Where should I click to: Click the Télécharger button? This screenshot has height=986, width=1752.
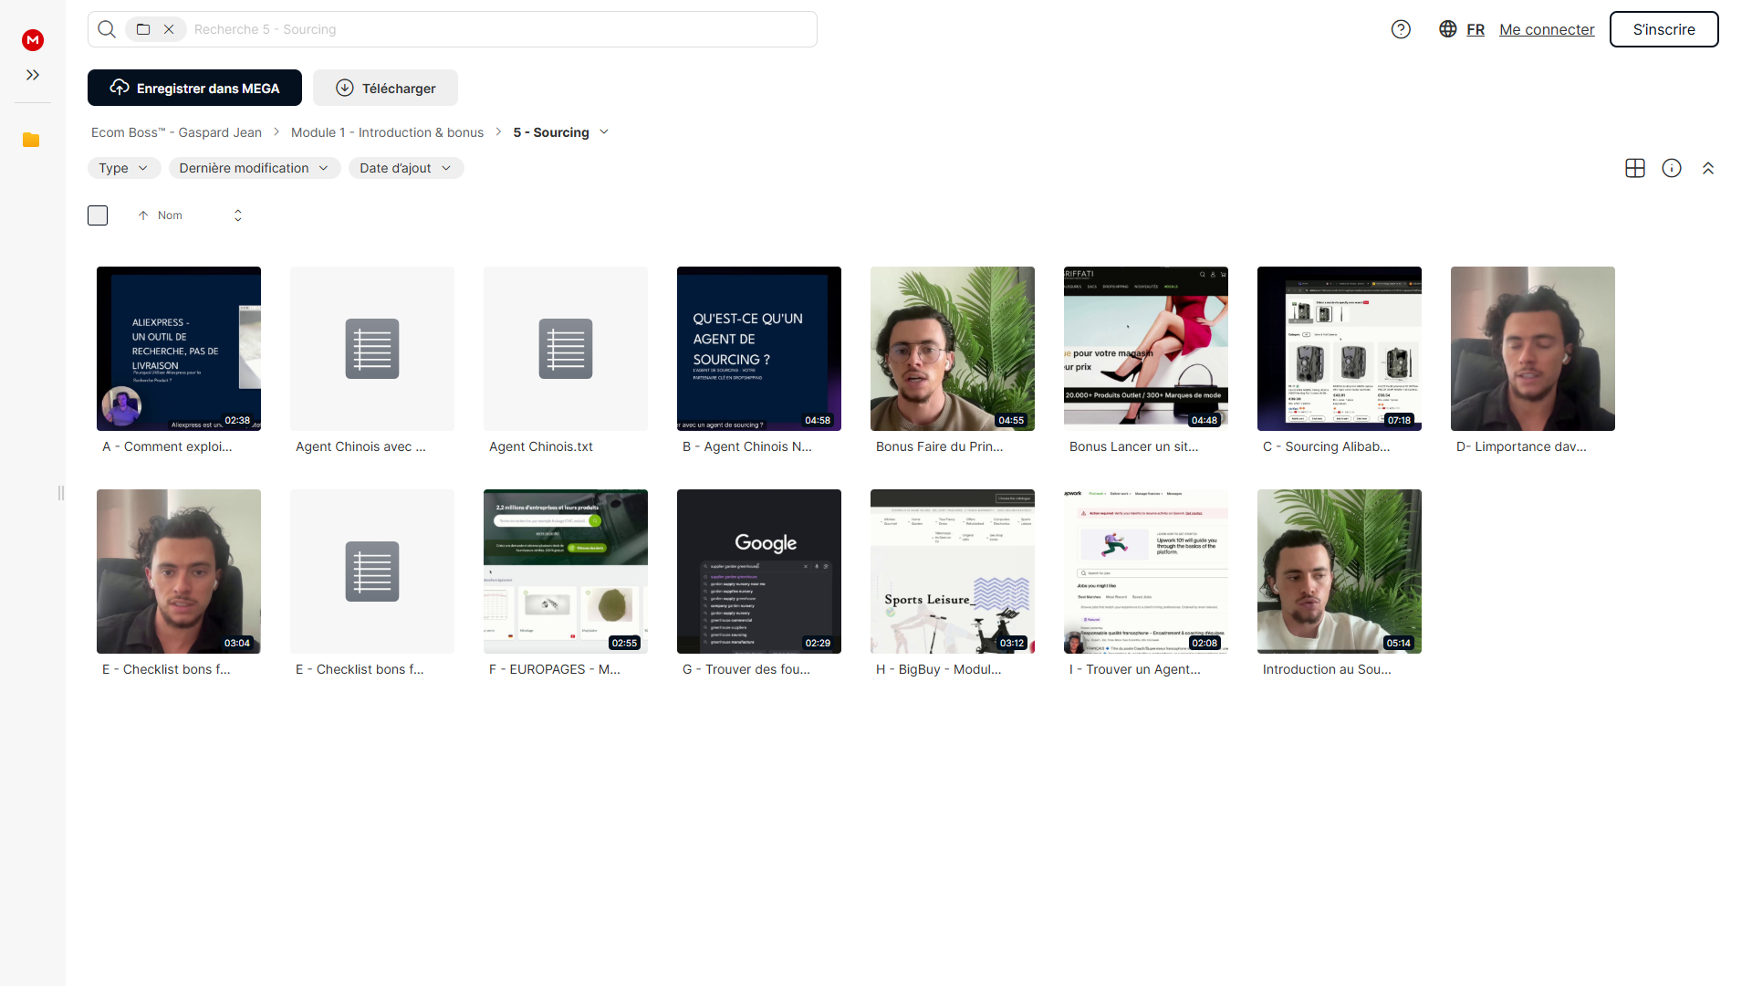point(385,88)
